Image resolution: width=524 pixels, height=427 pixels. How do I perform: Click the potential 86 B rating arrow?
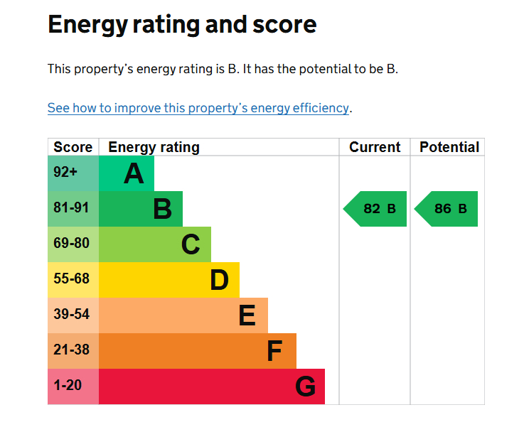pos(446,209)
